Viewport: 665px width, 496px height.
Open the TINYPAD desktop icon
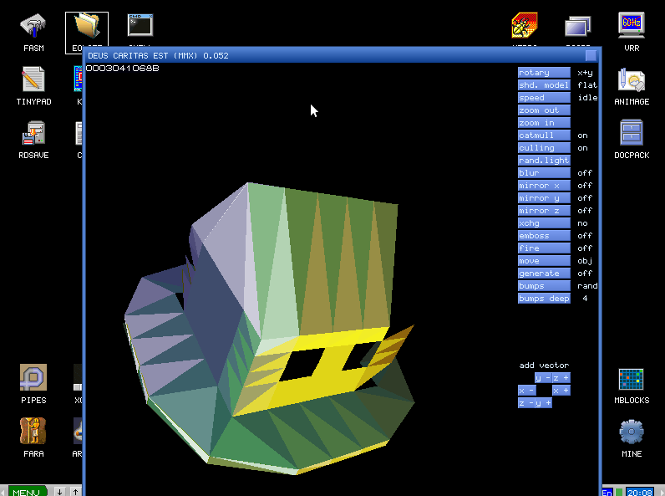click(x=33, y=86)
